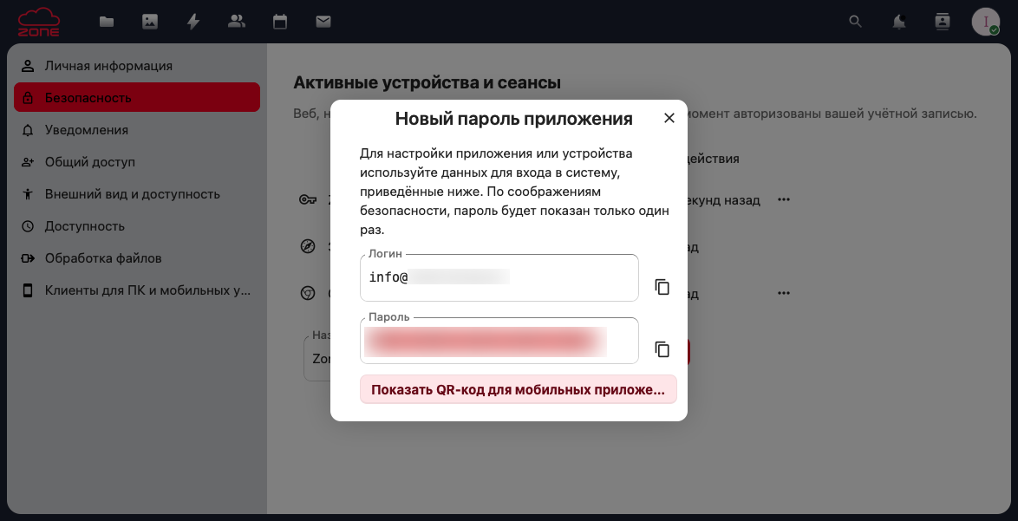Show QR code for mobile apps
Viewport: 1018px width, 521px height.
tap(518, 389)
